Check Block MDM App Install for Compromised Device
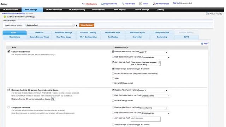This screenshot has width=226, height=127. 113,83
